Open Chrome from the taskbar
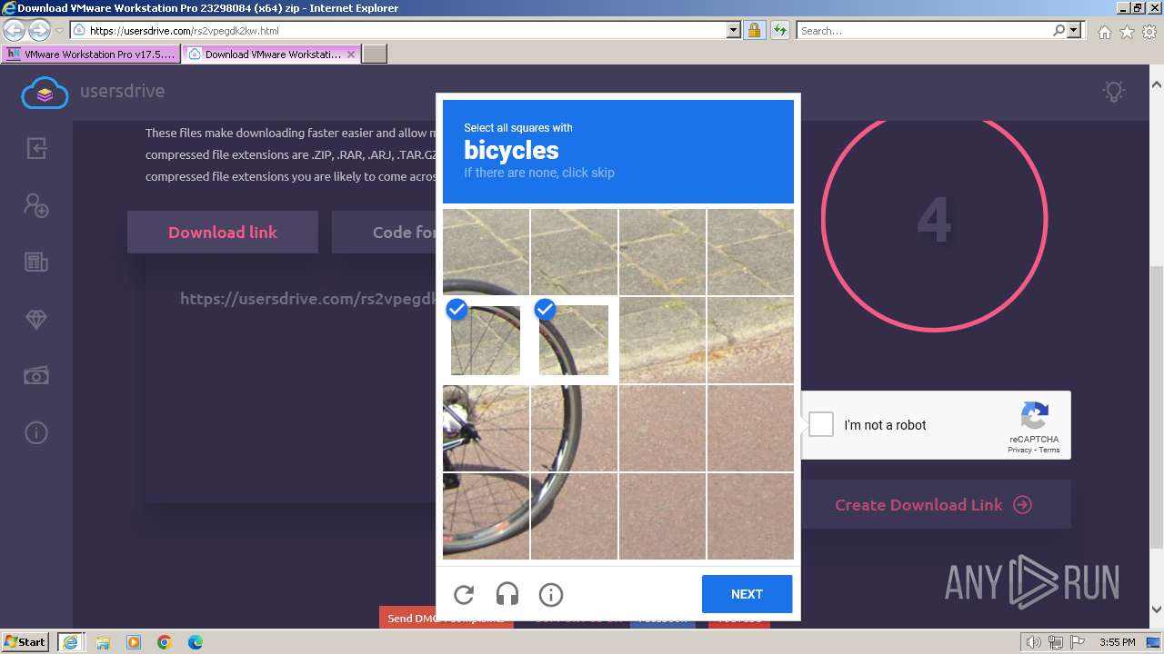The height and width of the screenshot is (654, 1164). tap(165, 642)
